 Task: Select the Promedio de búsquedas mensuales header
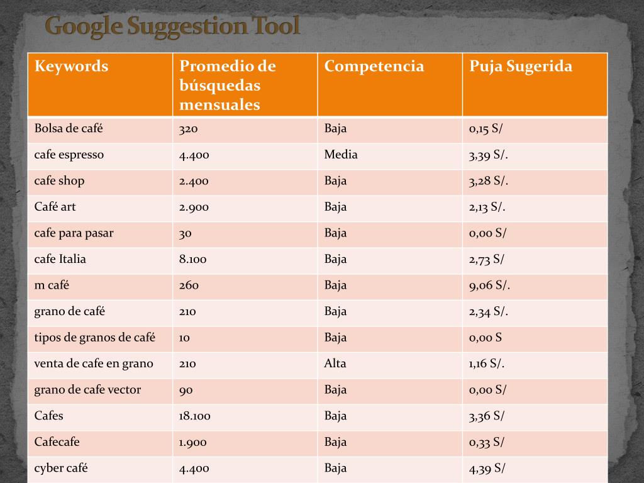click(245, 85)
